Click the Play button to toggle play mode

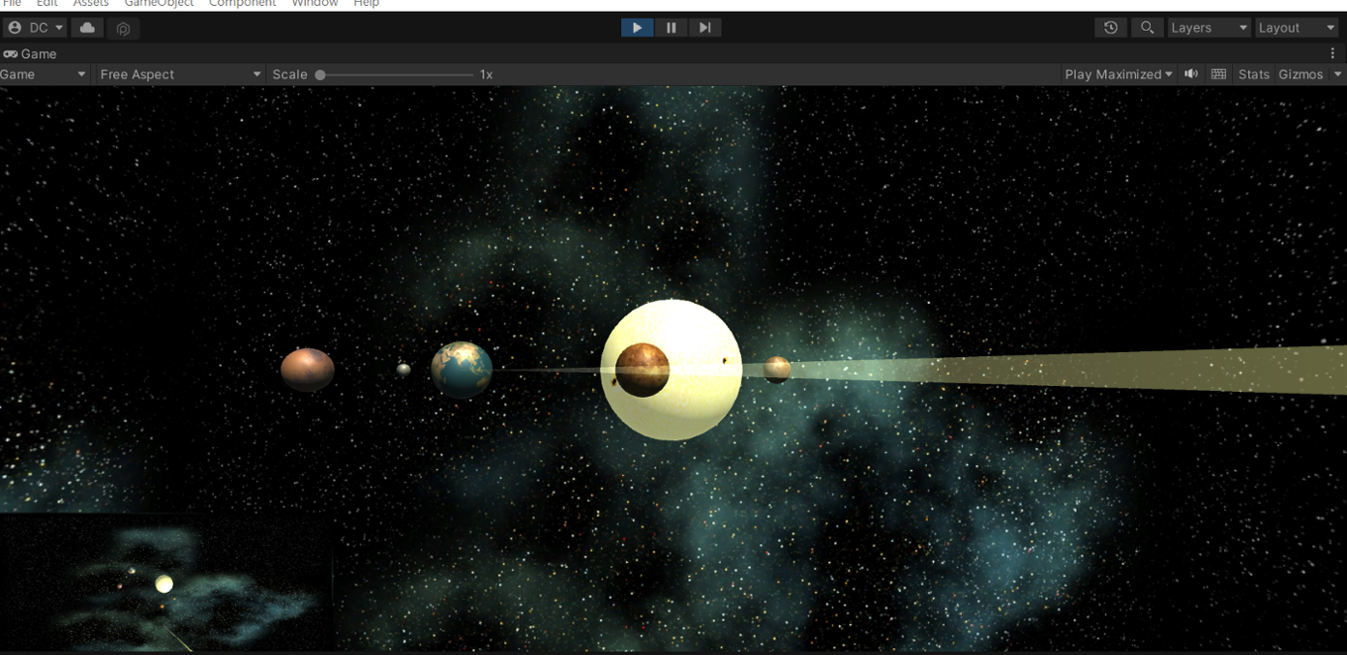(637, 28)
